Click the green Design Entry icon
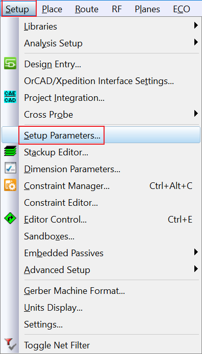Viewport: 202px width, 354px height. pyautogui.click(x=10, y=64)
